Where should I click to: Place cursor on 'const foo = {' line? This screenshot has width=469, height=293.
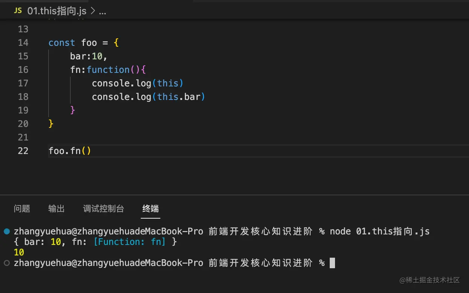pos(84,43)
